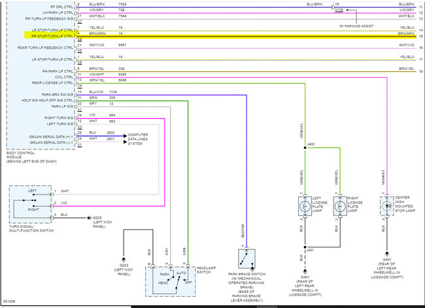425x308 pixels.
Task: Click the LH PARK LP CTRL label
Action: pyautogui.click(x=58, y=12)
